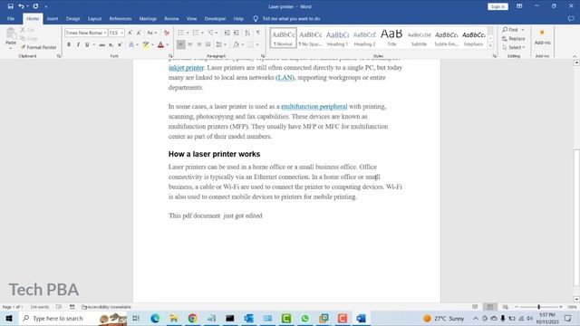Click the Sign in button

(498, 6)
